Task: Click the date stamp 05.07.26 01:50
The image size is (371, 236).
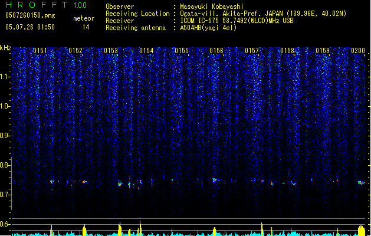Action: click(30, 27)
